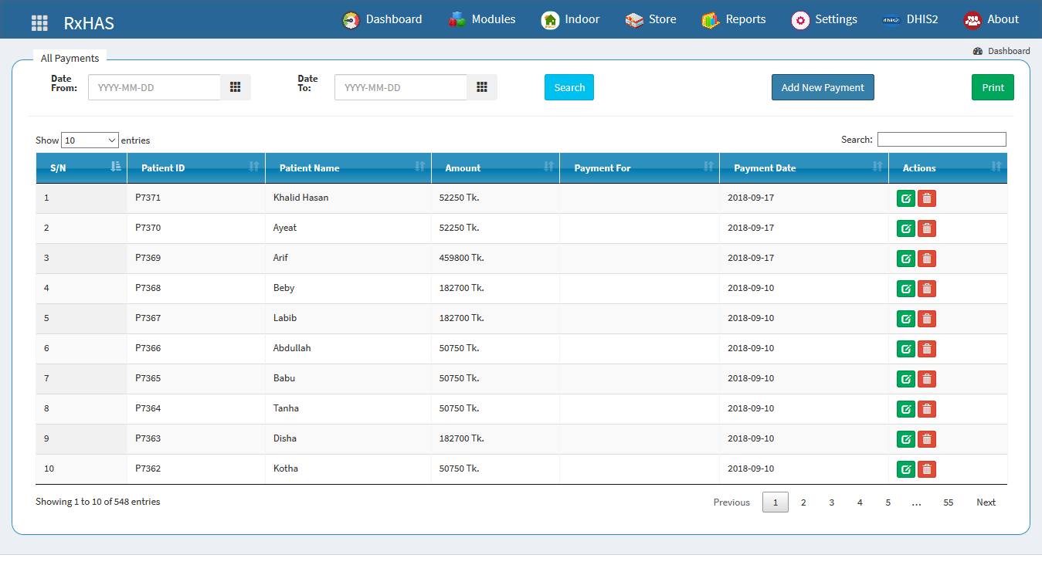Image resolution: width=1042 pixels, height=565 pixels.
Task: Sort table by Amount column
Action: tap(495, 167)
